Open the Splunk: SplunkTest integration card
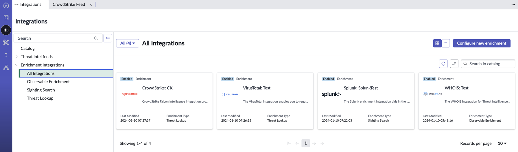This screenshot has height=152, width=518. [366, 101]
